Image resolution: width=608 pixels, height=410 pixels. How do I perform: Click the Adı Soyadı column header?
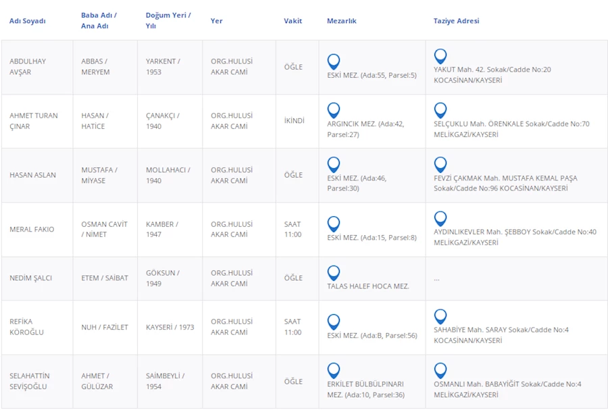(x=28, y=21)
